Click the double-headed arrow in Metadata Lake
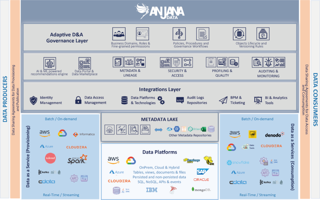320x200 pixels. pos(158,129)
